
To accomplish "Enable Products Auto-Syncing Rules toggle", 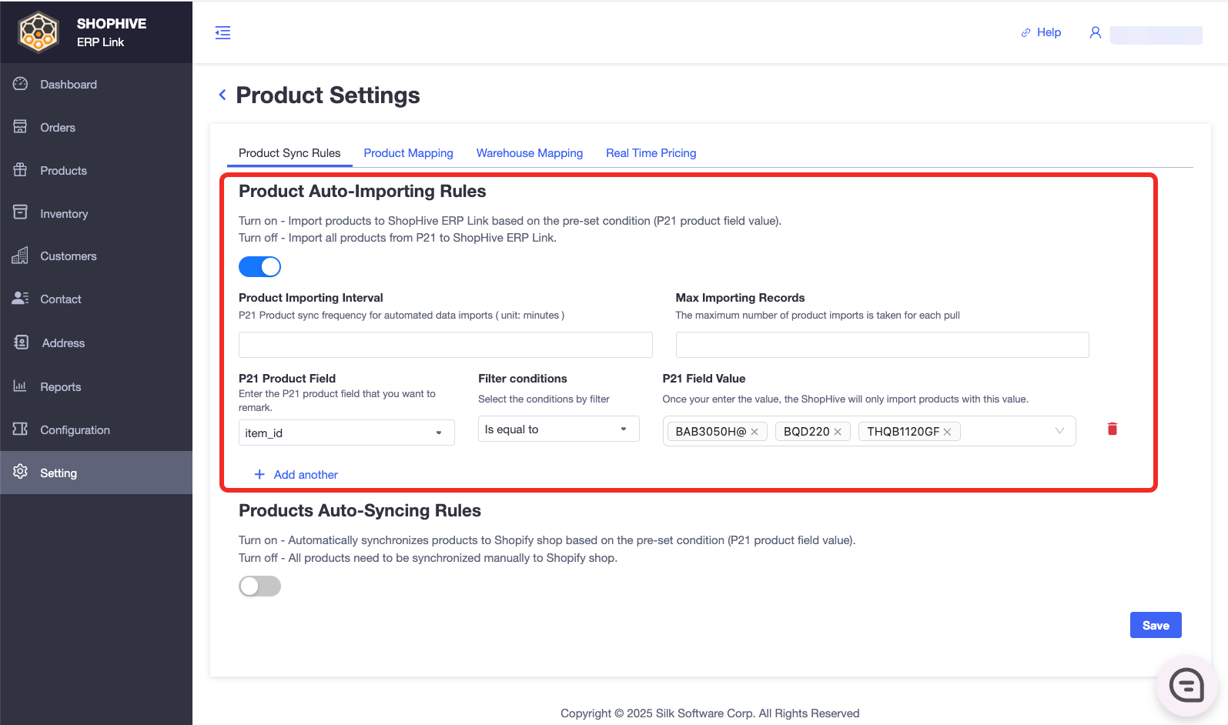I will [x=259, y=586].
